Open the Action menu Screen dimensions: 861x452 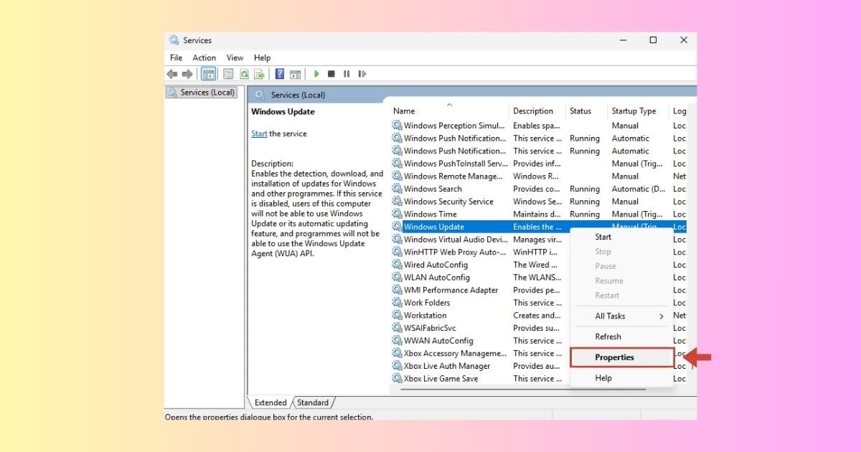(x=204, y=57)
